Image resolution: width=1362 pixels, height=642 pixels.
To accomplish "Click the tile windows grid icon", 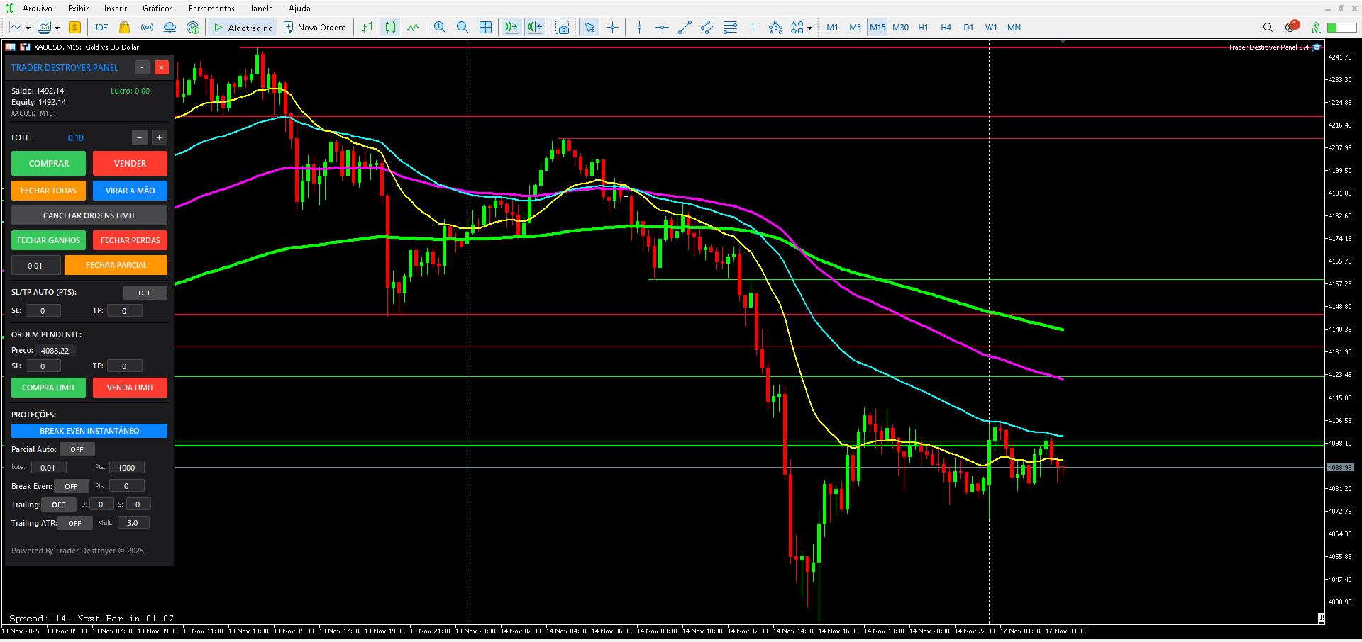I will click(486, 28).
